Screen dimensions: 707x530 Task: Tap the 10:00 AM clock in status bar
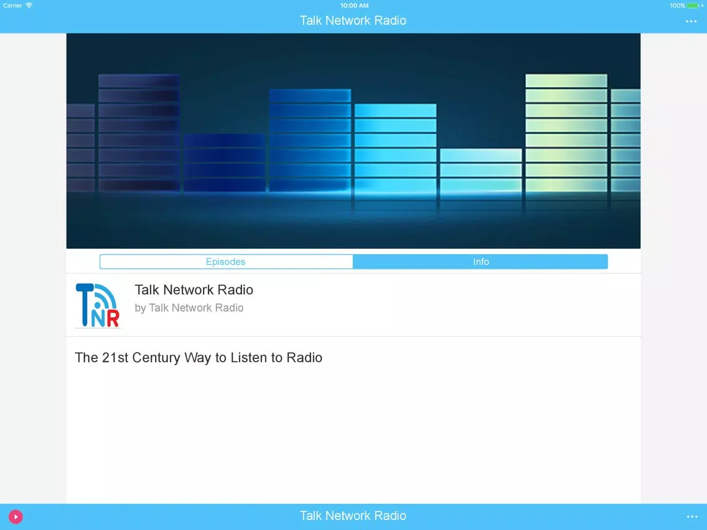tap(354, 6)
